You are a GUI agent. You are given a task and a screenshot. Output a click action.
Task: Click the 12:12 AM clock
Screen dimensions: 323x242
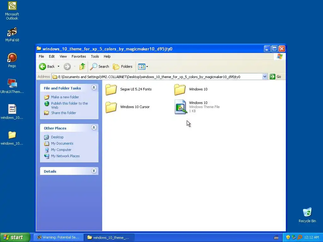311,238
